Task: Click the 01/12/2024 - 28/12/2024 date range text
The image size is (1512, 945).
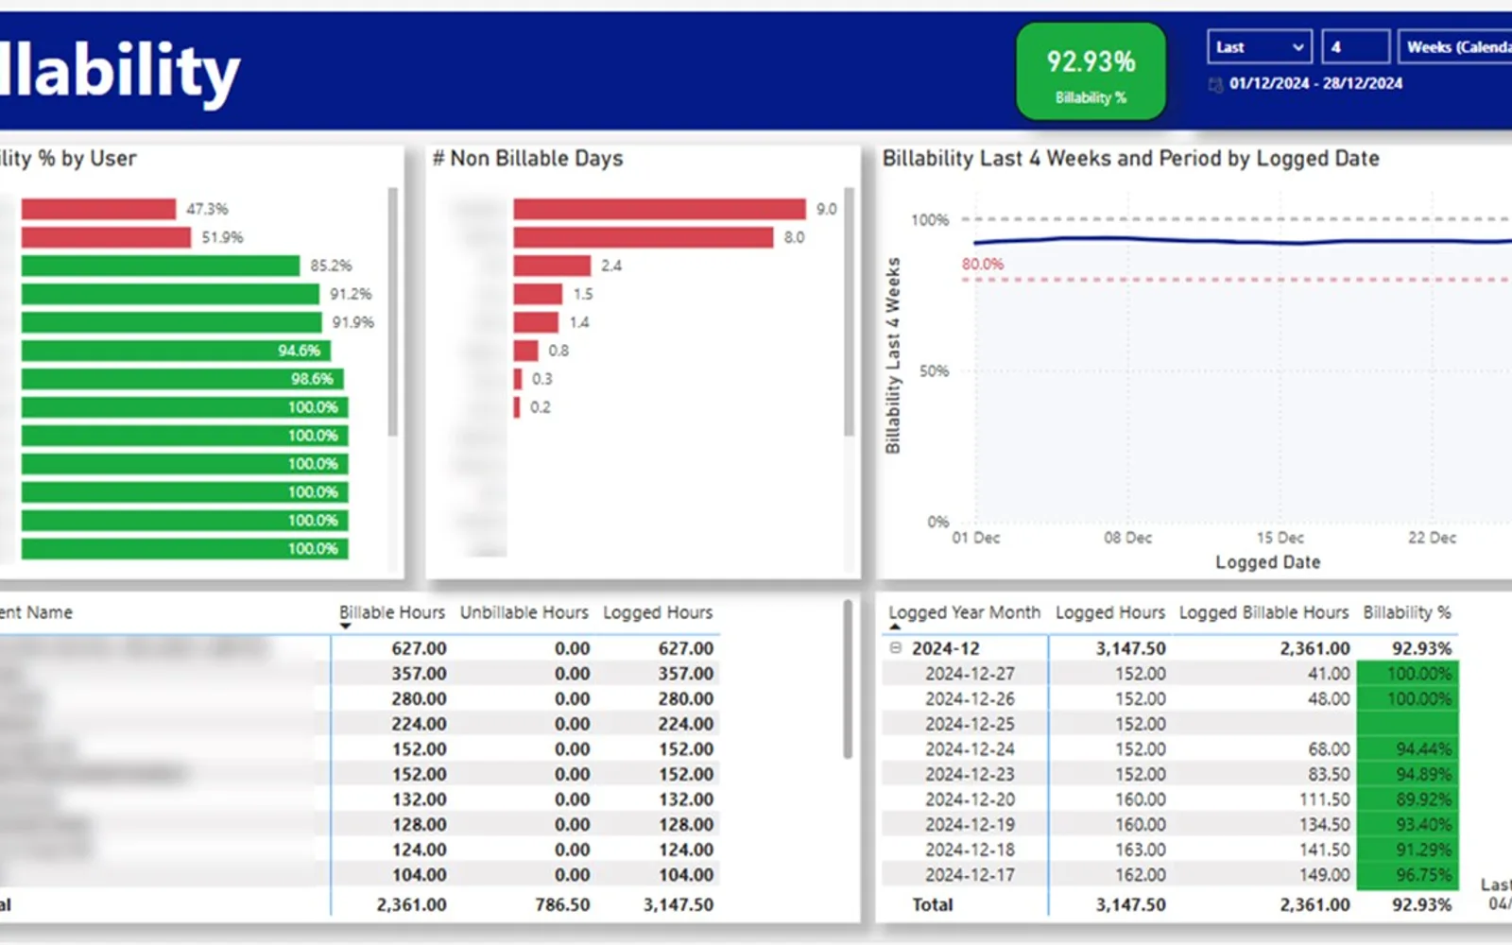Action: [x=1315, y=83]
